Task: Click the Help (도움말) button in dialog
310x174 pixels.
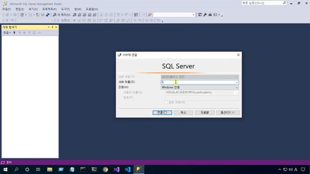Action: pyautogui.click(x=204, y=113)
